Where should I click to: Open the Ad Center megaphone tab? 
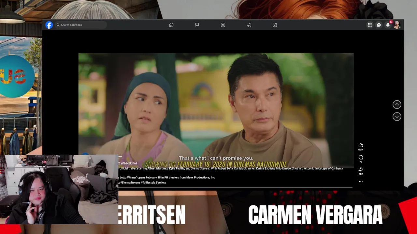pyautogui.click(x=249, y=25)
